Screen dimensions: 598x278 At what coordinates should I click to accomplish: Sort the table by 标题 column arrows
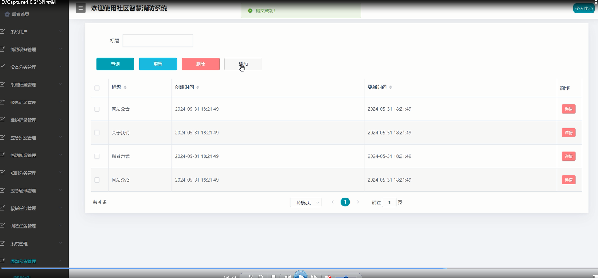tap(125, 87)
